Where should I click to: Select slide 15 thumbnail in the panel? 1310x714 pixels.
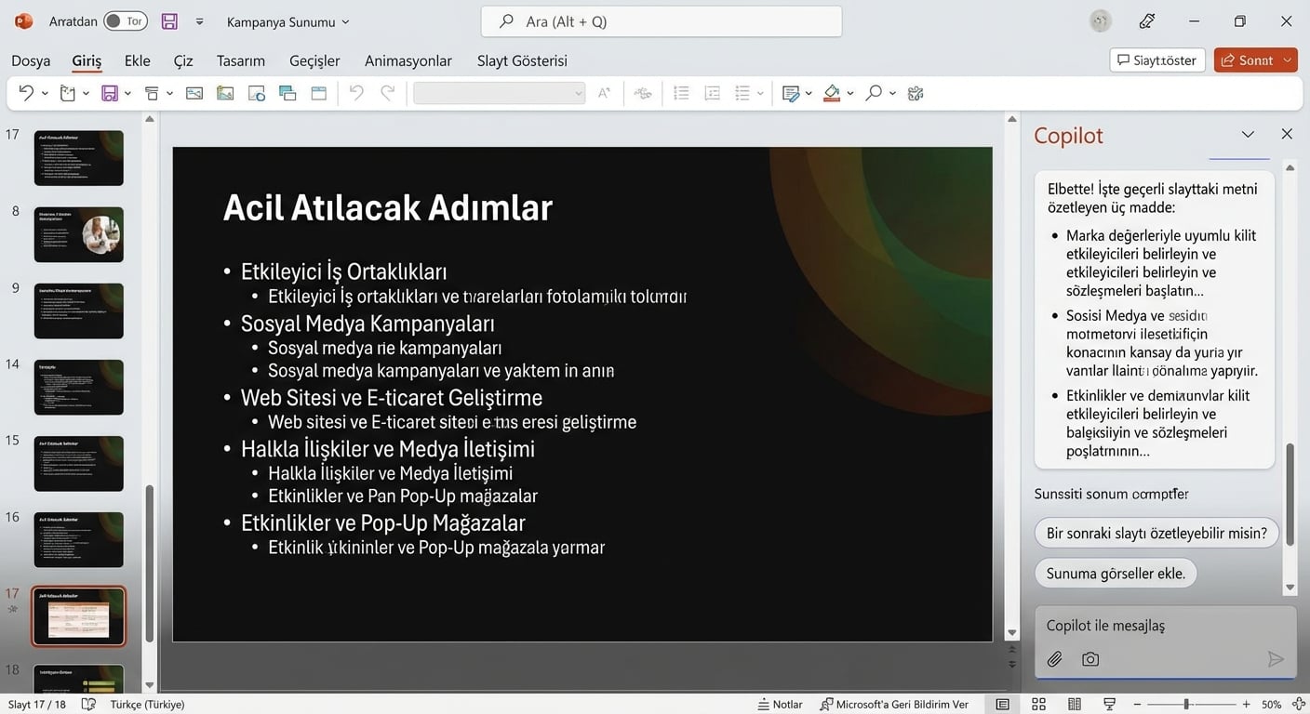point(78,463)
